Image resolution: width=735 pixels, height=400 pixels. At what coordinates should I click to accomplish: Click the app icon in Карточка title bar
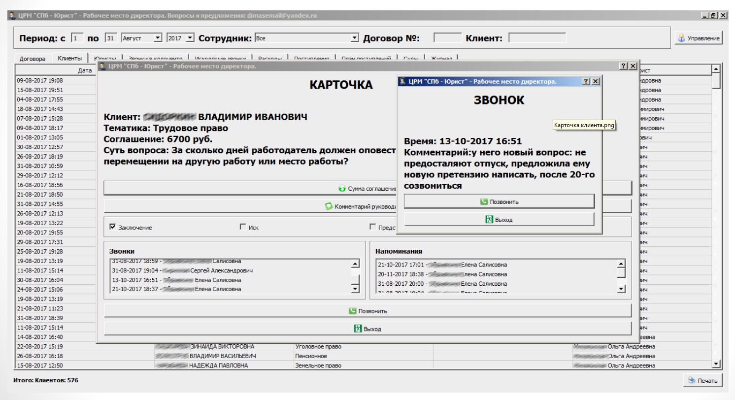pos(102,66)
